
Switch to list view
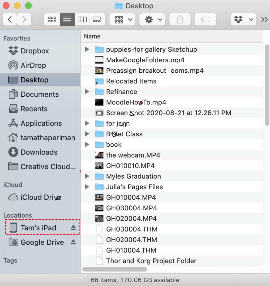[67, 20]
